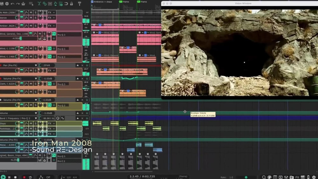Toggle the metronome icon in the toolbar
This screenshot has width=318, height=179.
23,3
